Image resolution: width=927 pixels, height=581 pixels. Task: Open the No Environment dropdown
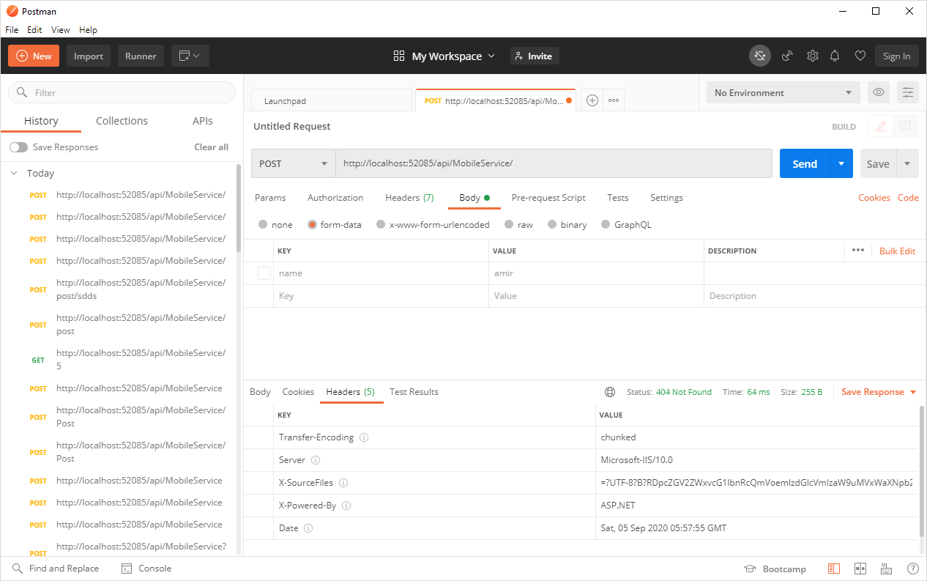coord(782,92)
